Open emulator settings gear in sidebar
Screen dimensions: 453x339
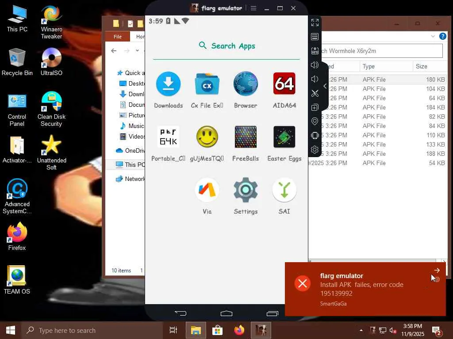pyautogui.click(x=315, y=150)
